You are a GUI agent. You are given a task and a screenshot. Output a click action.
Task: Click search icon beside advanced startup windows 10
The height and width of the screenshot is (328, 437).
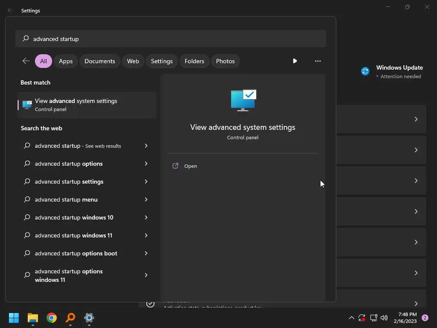(27, 217)
